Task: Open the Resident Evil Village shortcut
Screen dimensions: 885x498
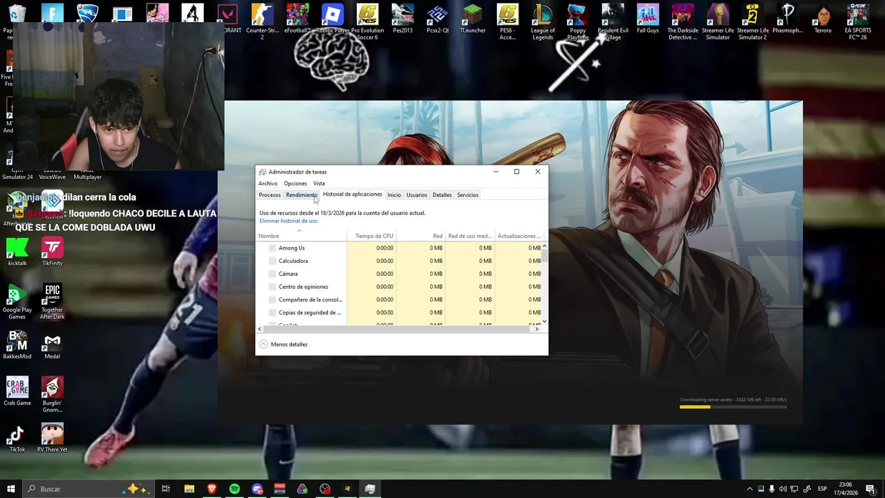Action: 613,21
